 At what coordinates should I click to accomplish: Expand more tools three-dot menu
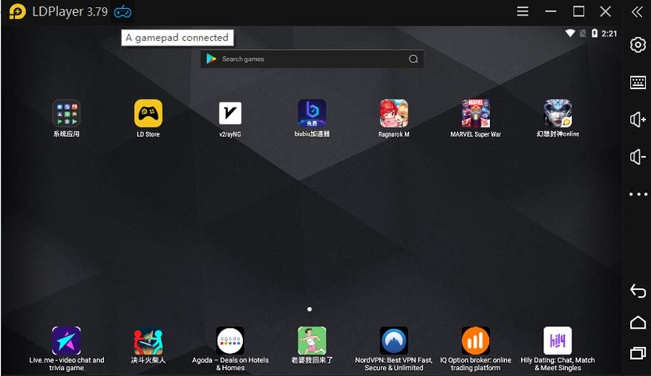tap(638, 194)
